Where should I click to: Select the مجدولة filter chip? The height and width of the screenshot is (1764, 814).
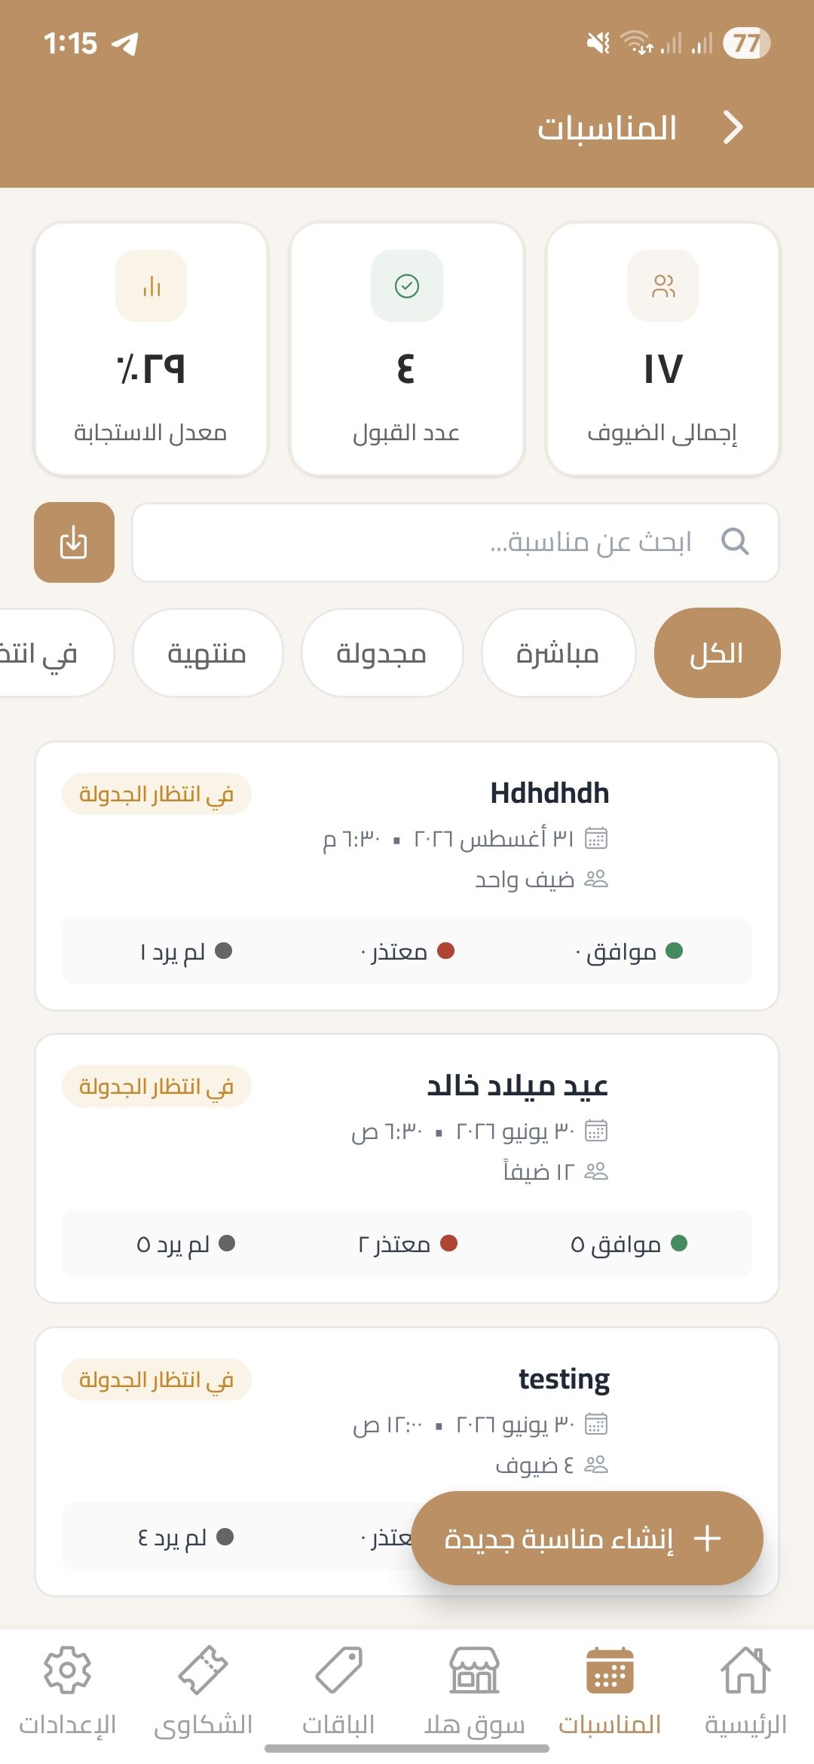(381, 653)
